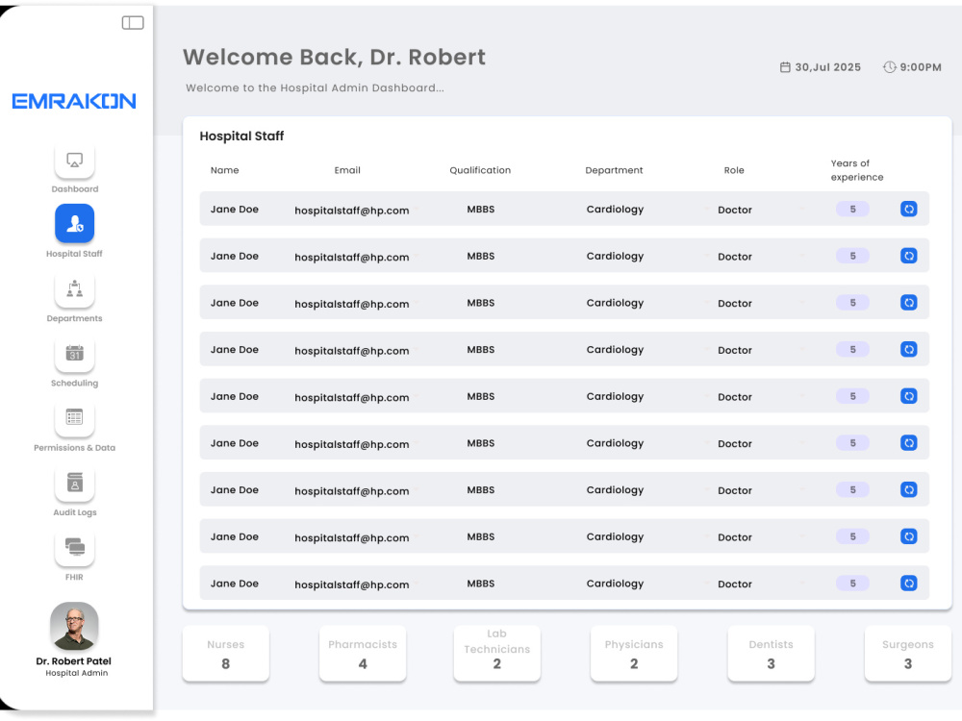Click the Dr. Robert Patel name label

point(74,661)
